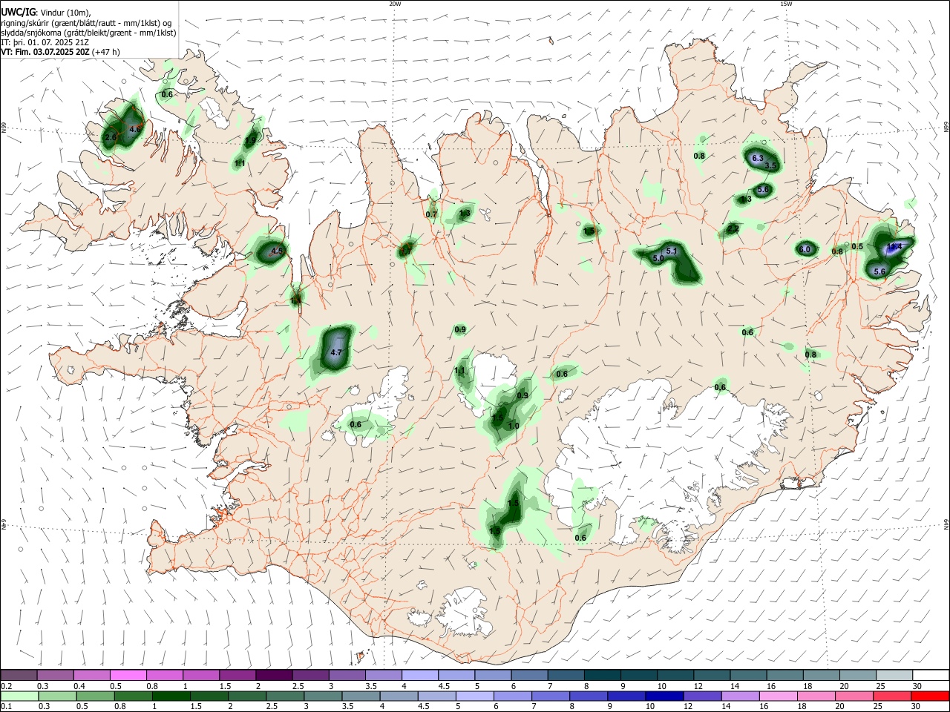Click the 4.5 precipitation value on the map
The height and width of the screenshot is (712, 950).
277,251
